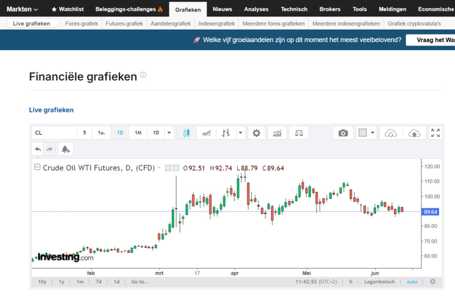Screen dimensions: 455x296
Task: Expand the interval dropdown arrow
Action: pyautogui.click(x=169, y=133)
